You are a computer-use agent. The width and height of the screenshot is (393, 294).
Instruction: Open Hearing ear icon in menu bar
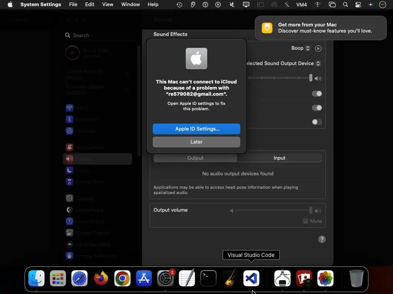193,5
